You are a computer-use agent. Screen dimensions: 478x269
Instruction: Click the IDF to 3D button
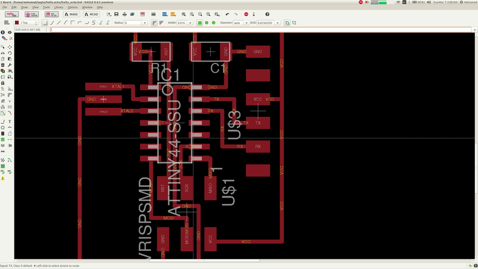coord(51,14)
